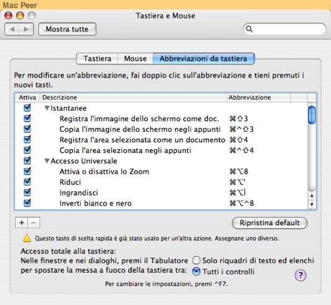Click the scroll down arrow in list

312,204
